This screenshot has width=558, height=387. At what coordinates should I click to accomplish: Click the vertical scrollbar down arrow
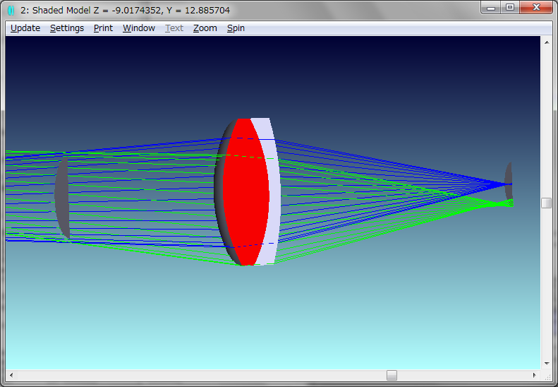(547, 364)
